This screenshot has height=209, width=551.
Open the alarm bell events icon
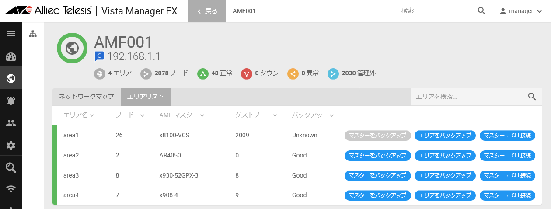click(x=11, y=101)
